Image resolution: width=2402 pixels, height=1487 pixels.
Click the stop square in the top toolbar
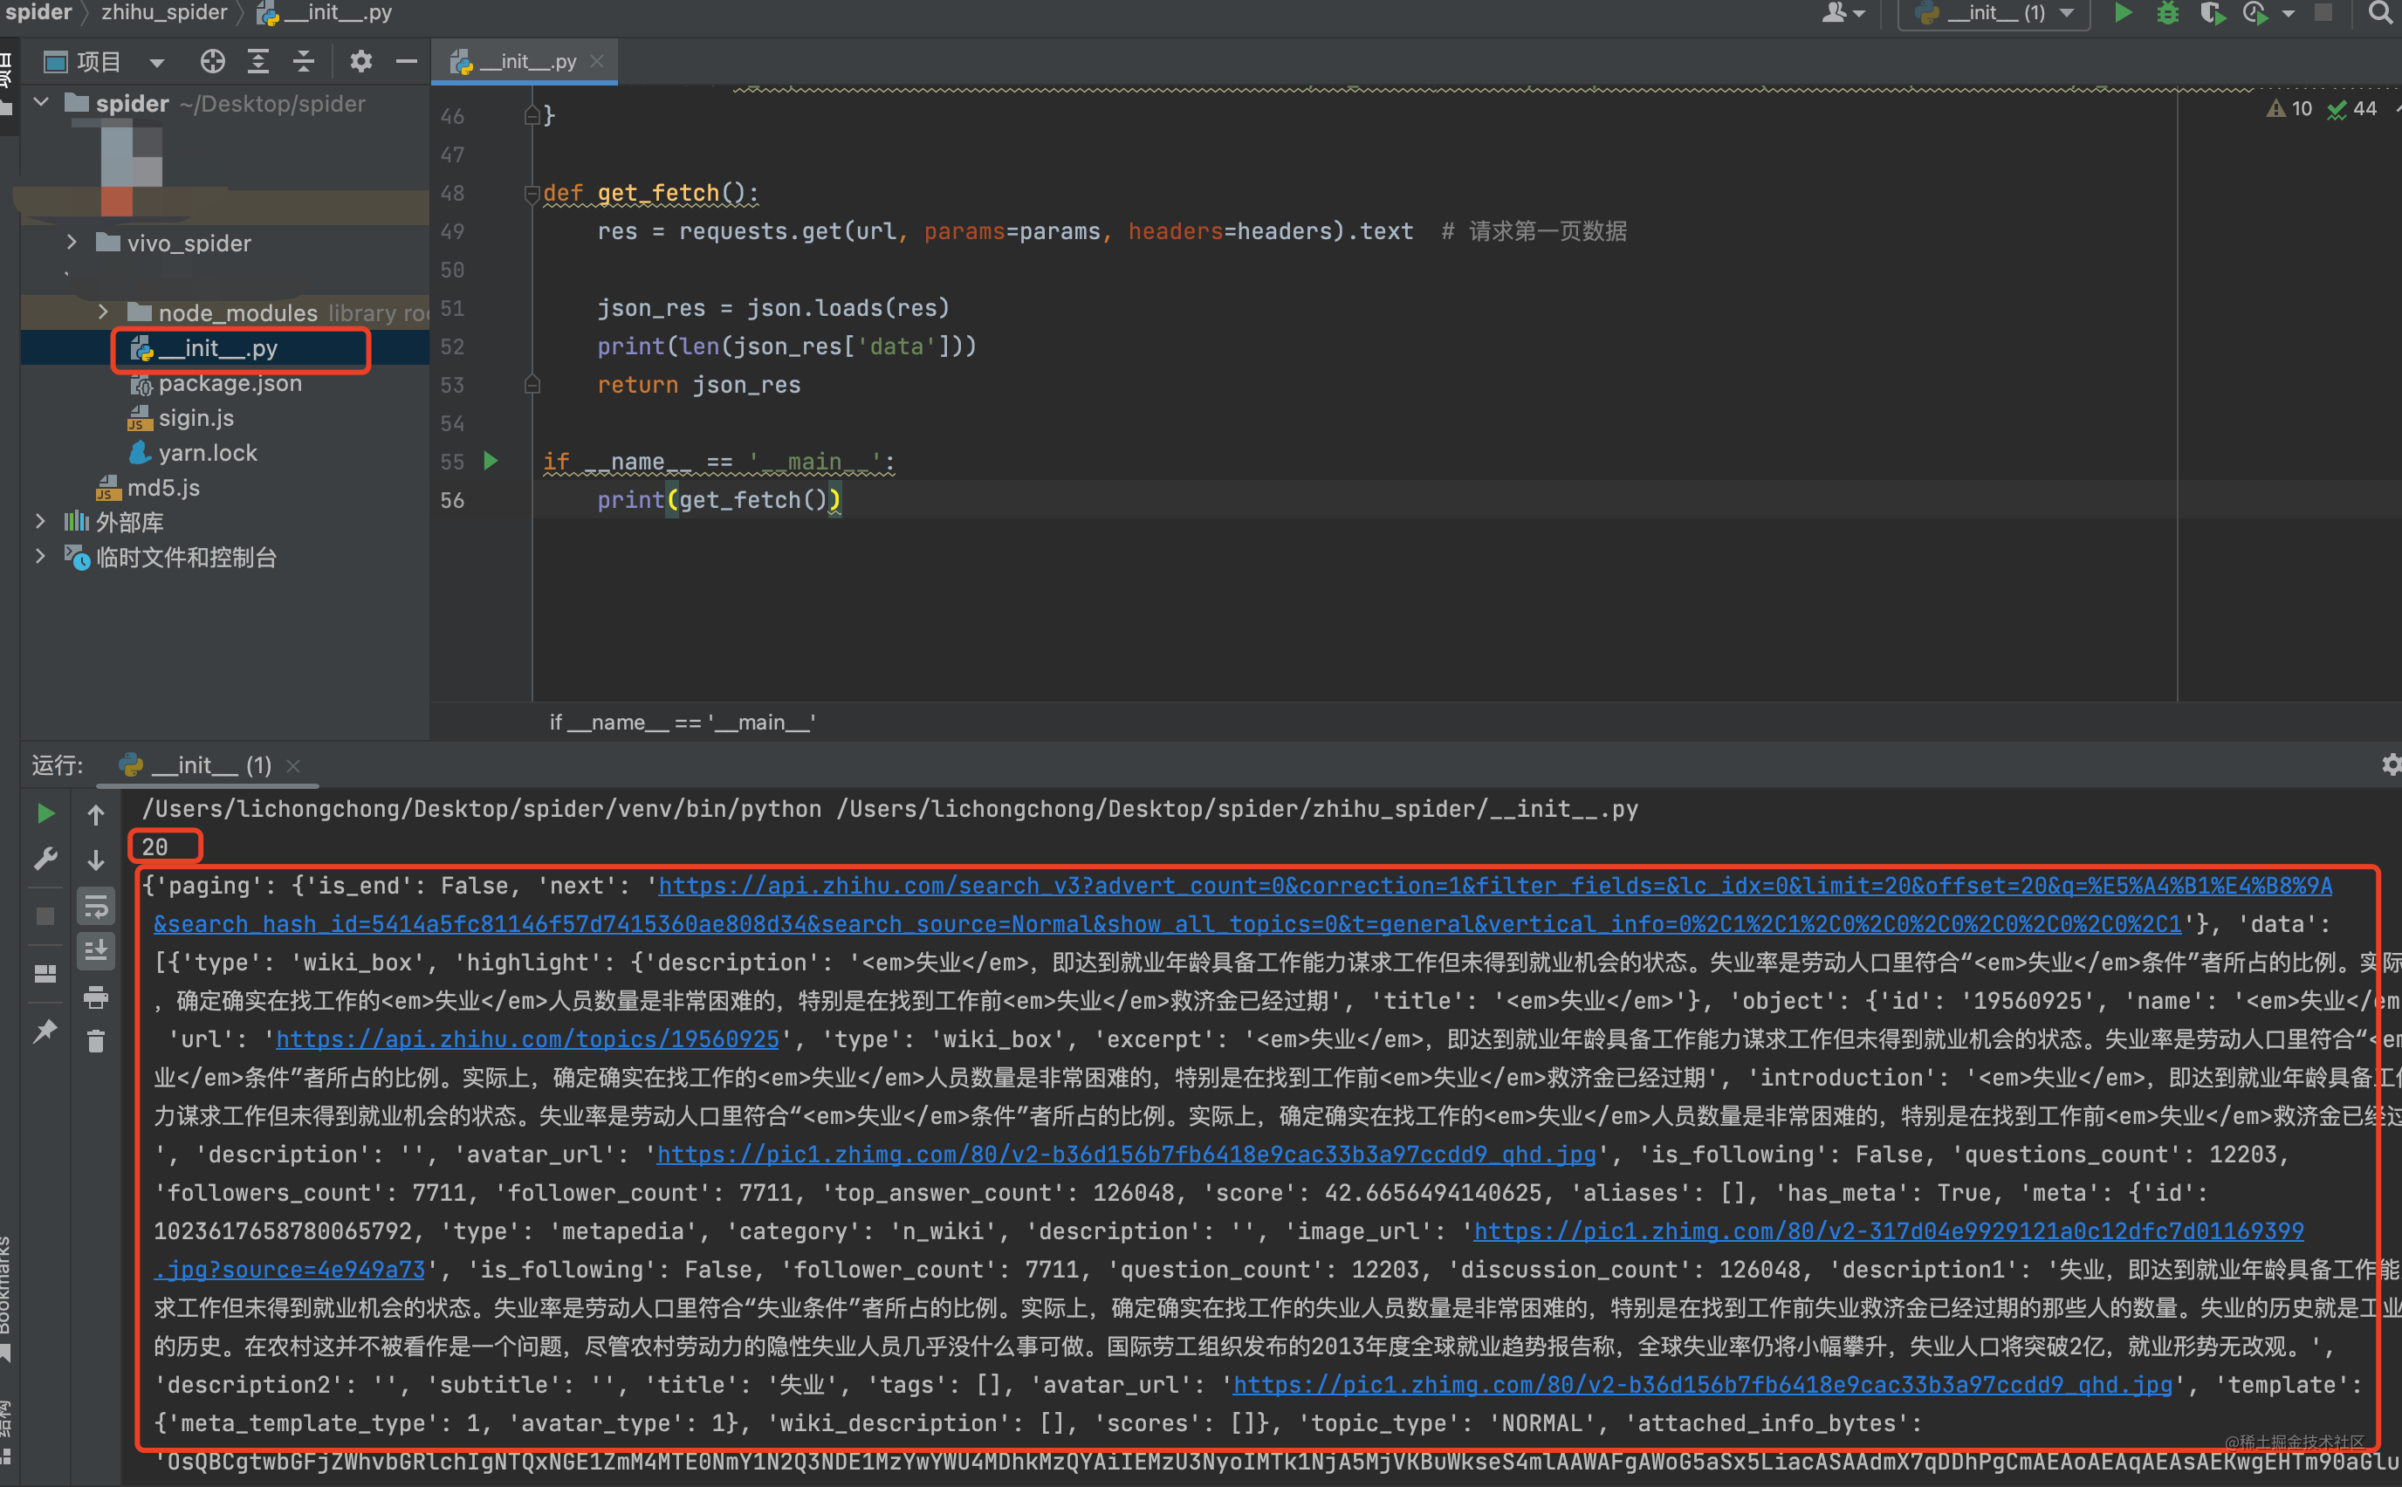pyautogui.click(x=2323, y=13)
